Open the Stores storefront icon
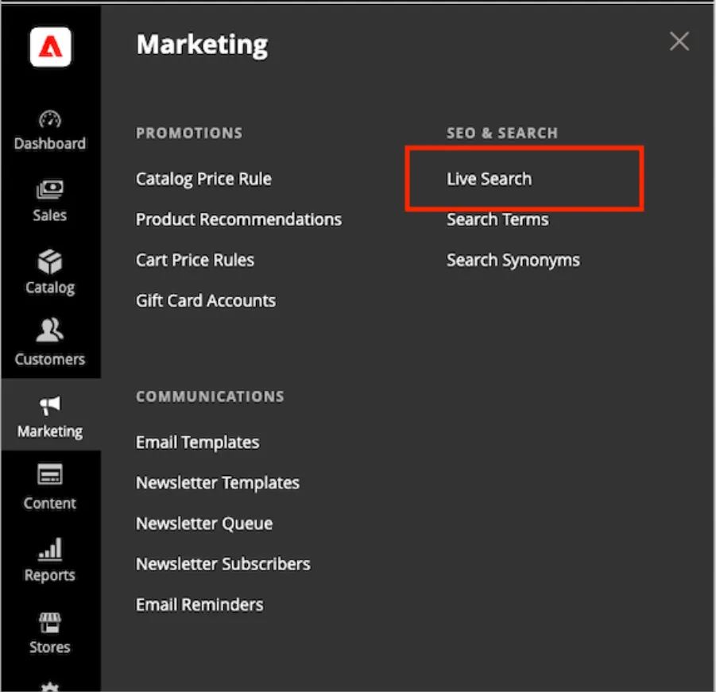Screen dimensions: 716x692 (50, 623)
